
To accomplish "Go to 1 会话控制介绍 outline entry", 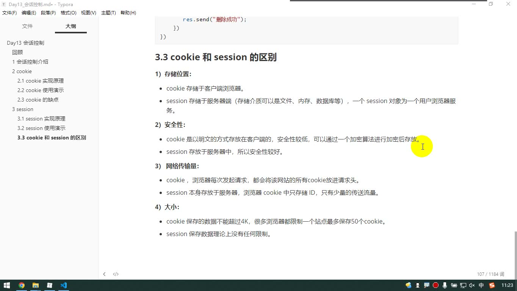I will 30,62.
